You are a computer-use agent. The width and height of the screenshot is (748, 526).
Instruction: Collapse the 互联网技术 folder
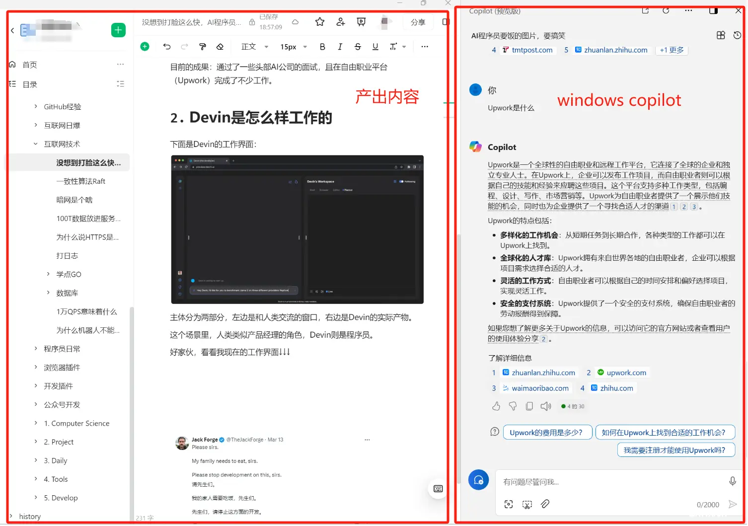(36, 144)
